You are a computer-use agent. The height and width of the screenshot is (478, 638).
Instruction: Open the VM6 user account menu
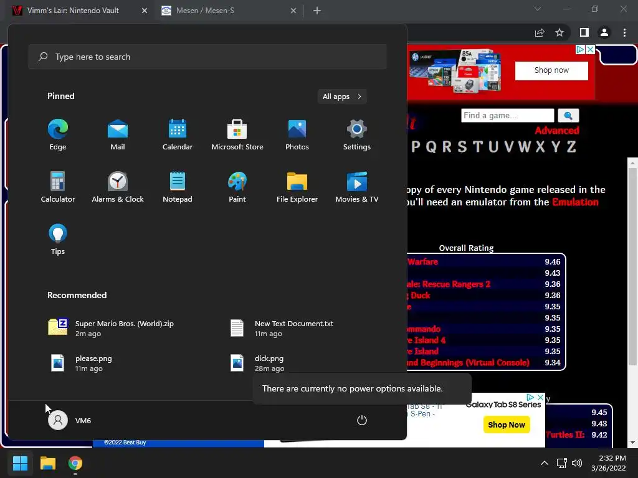70,420
